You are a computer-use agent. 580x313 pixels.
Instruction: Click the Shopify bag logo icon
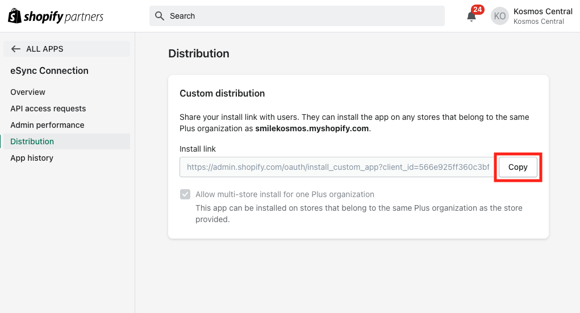pyautogui.click(x=14, y=16)
